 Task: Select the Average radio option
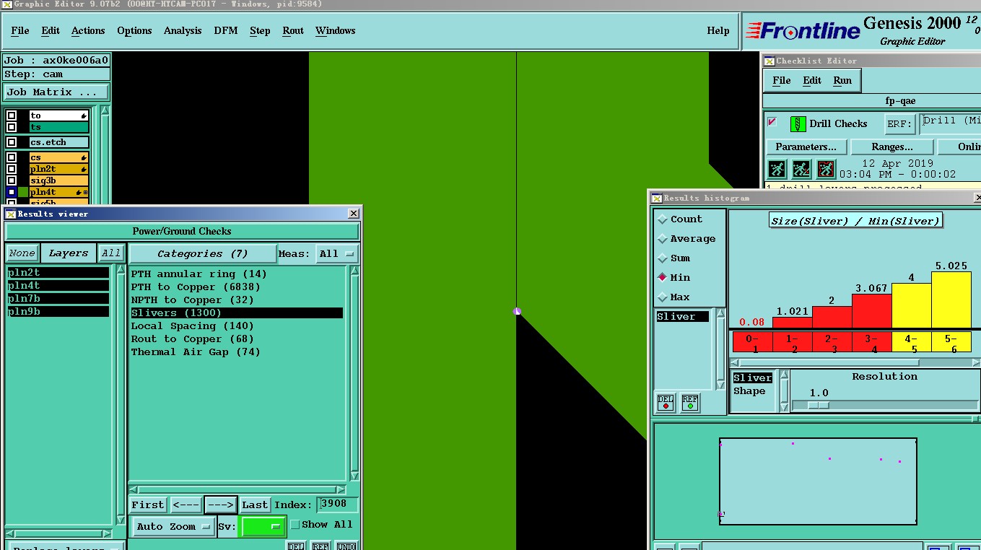(x=662, y=239)
